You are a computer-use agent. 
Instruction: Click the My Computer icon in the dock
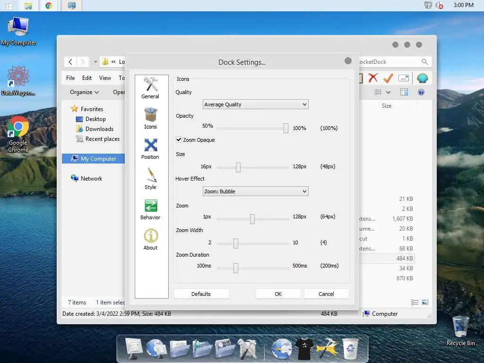coord(134,348)
